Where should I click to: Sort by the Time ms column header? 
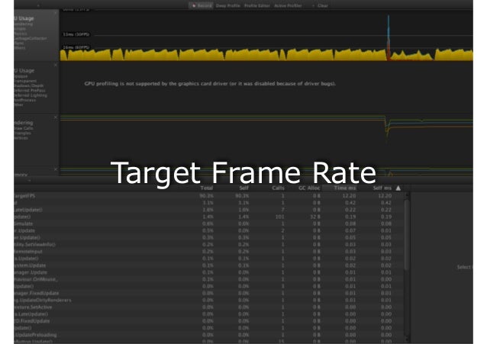point(345,188)
